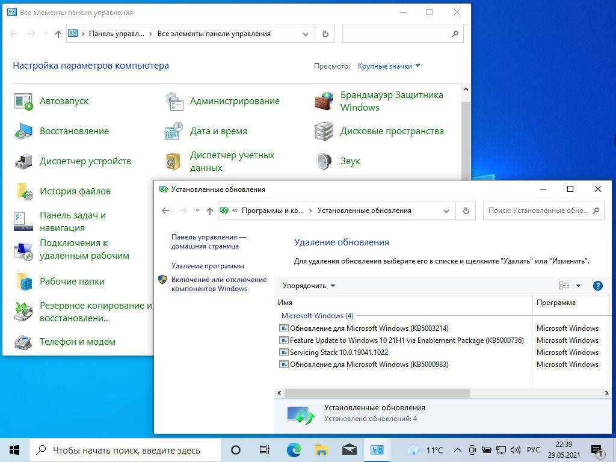The width and height of the screenshot is (616, 462).
Task: Click the Поиск: Установленные обновления search field
Action: click(537, 211)
